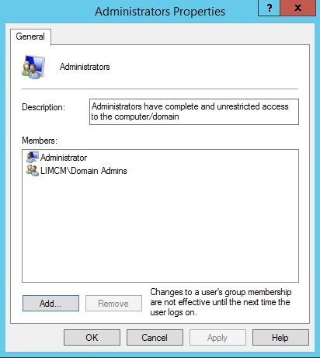The height and width of the screenshot is (358, 320).
Task: Click the Administrators group icon
Action: [33, 67]
